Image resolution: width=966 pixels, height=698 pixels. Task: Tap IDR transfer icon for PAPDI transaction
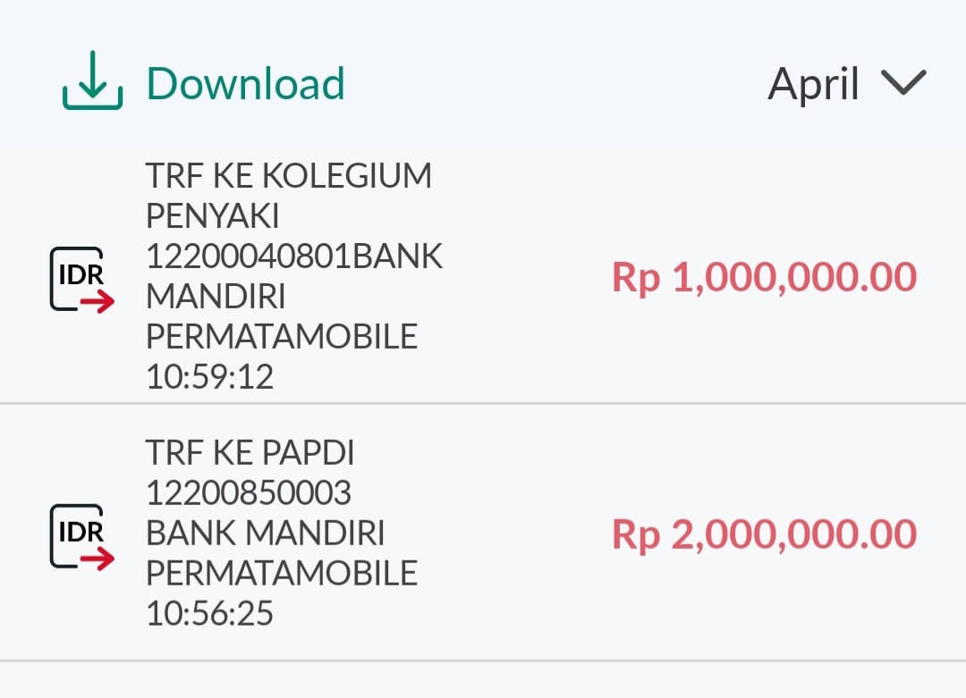(x=80, y=536)
